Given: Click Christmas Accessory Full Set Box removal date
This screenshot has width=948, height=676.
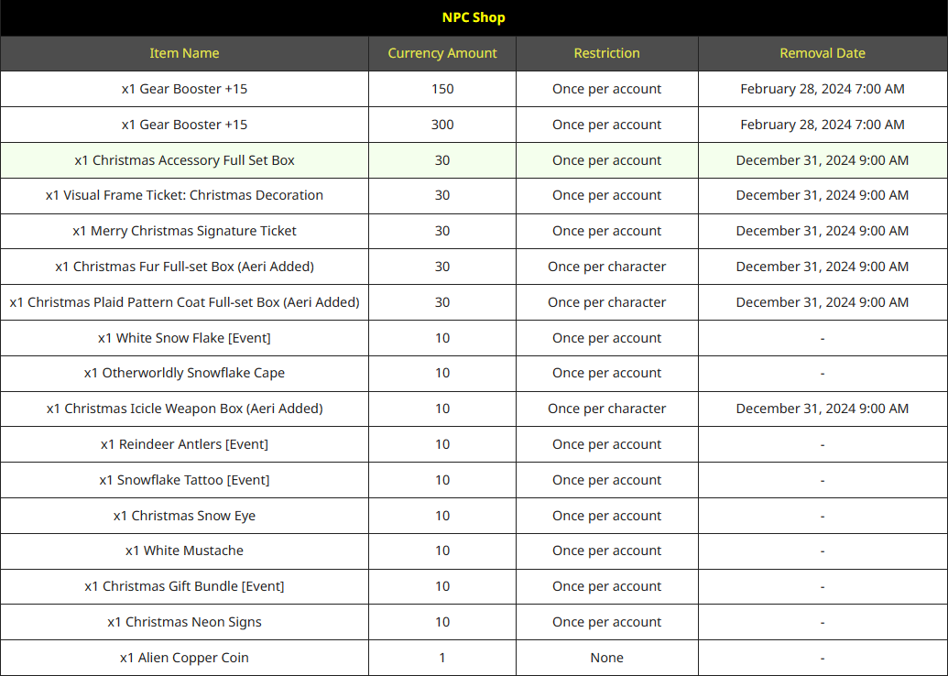Looking at the screenshot, I should coord(823,160).
